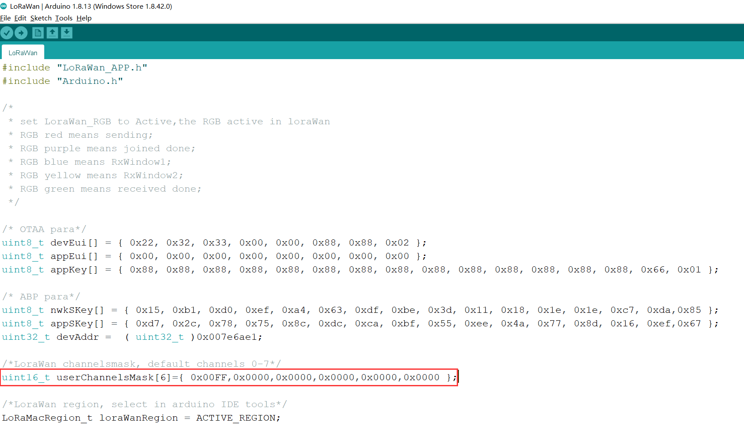The width and height of the screenshot is (744, 428).
Task: Open the Edit menu
Action: pos(20,18)
